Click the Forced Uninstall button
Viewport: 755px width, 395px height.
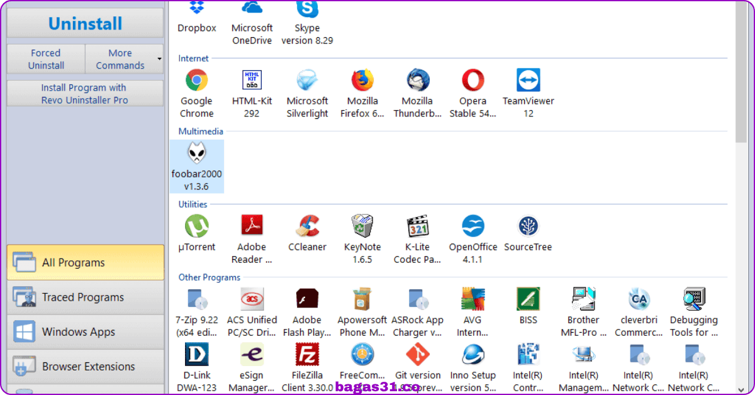[x=46, y=59]
